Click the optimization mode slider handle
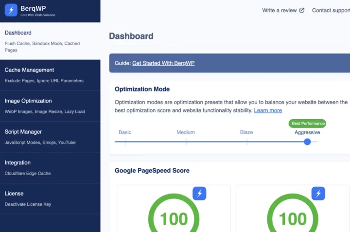 307,142
